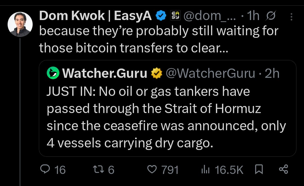Screen dimensions: 304x186
Task: Open the @WatcherGuru handle
Action: (211, 74)
